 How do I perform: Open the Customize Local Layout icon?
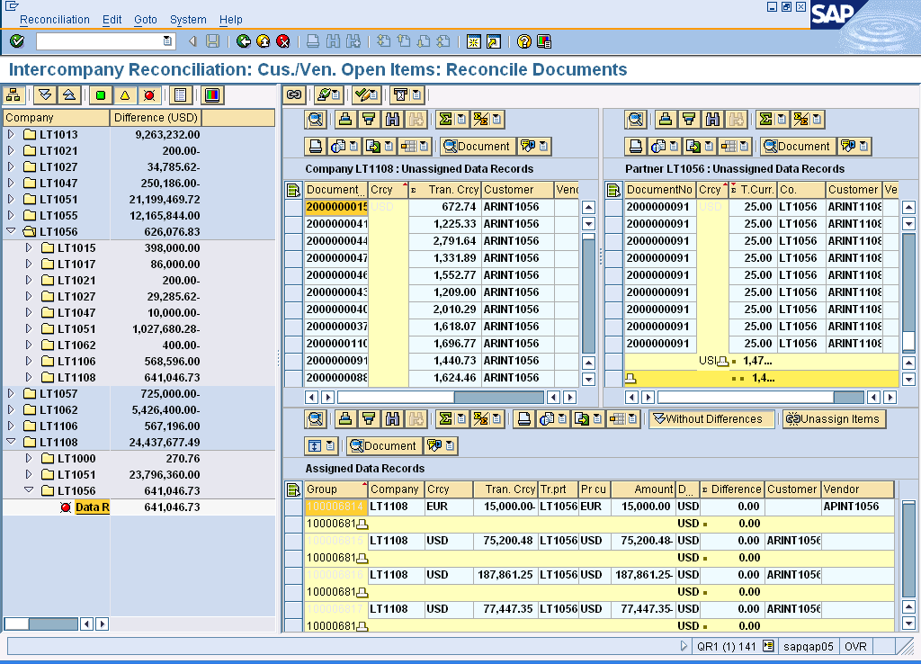click(544, 41)
